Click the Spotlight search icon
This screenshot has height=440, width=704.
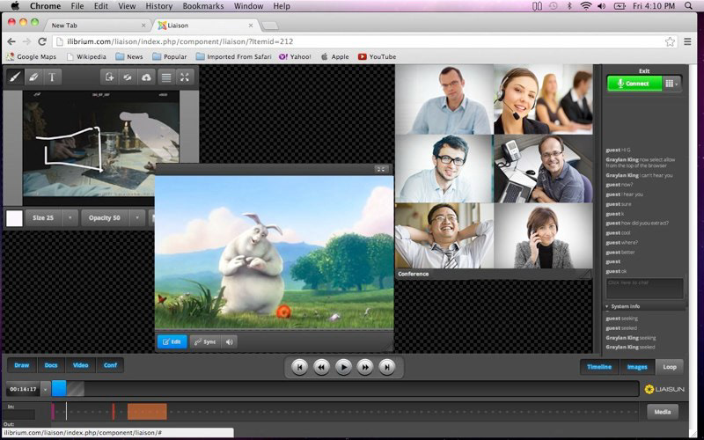point(688,6)
